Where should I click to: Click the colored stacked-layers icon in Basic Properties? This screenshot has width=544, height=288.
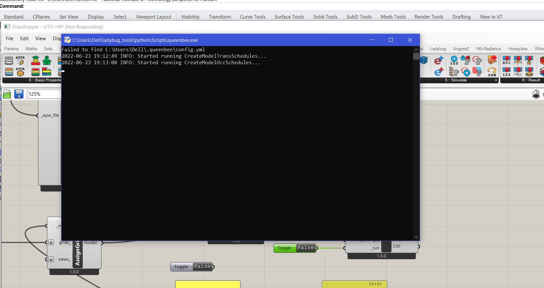pos(9,72)
